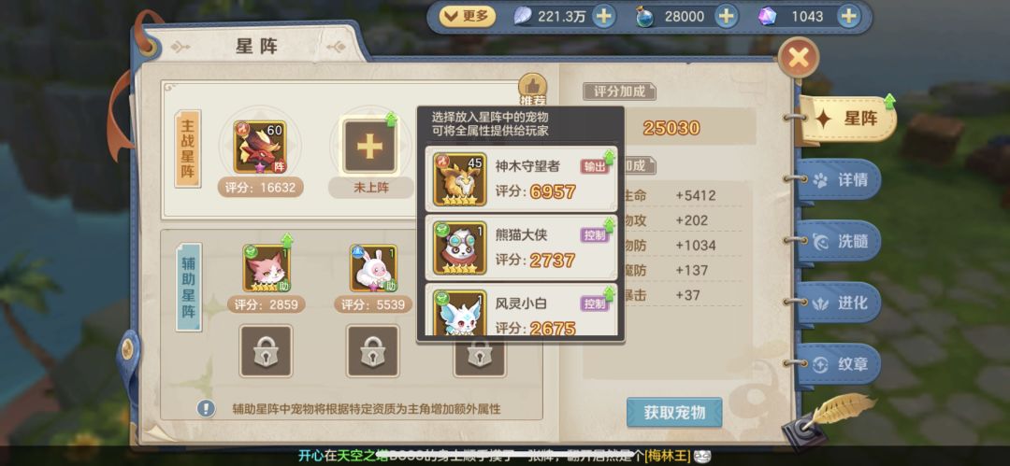Click the first locked support slot
The width and height of the screenshot is (1010, 466).
click(266, 351)
